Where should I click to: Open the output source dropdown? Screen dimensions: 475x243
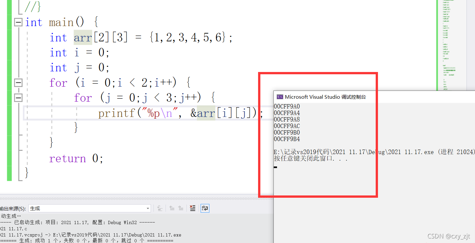(x=148, y=208)
